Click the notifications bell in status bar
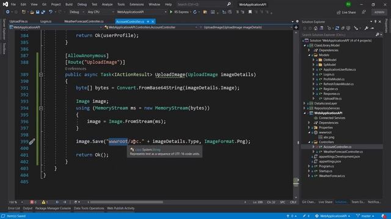This screenshot has height=219, width=391. pos(383,216)
